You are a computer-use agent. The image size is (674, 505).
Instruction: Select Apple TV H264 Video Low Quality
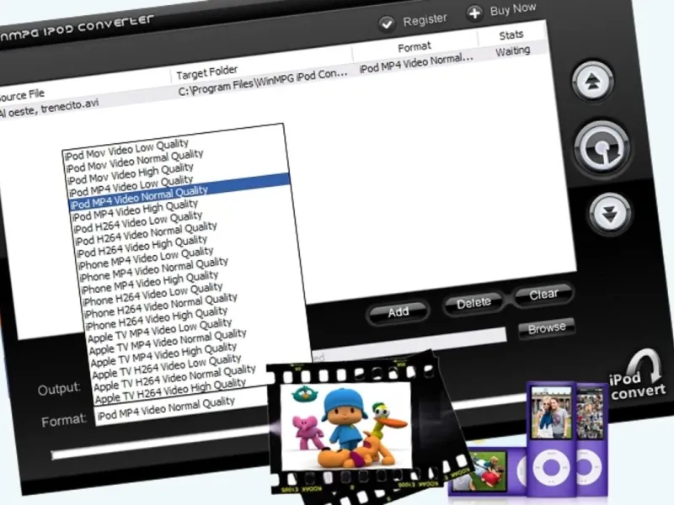point(167,367)
